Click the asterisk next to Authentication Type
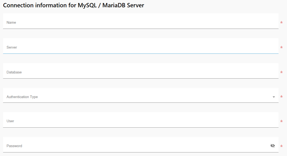This screenshot has height=156, width=287. 281,97
